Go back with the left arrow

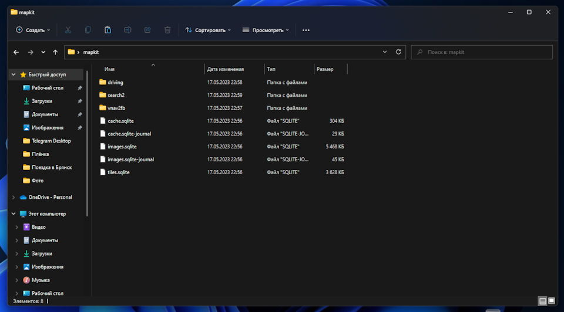[x=16, y=52]
